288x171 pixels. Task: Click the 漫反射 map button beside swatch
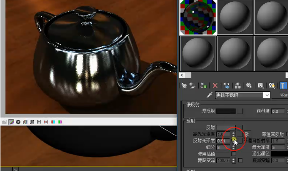click(x=240, y=111)
